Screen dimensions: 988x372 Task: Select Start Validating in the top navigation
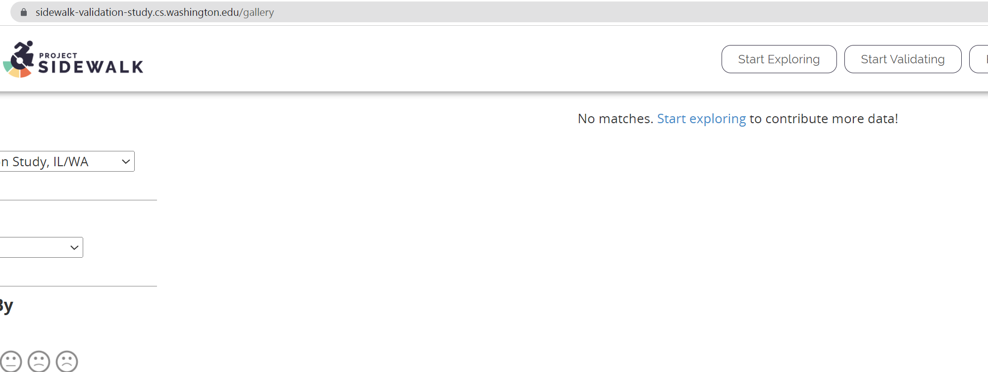[x=903, y=59]
